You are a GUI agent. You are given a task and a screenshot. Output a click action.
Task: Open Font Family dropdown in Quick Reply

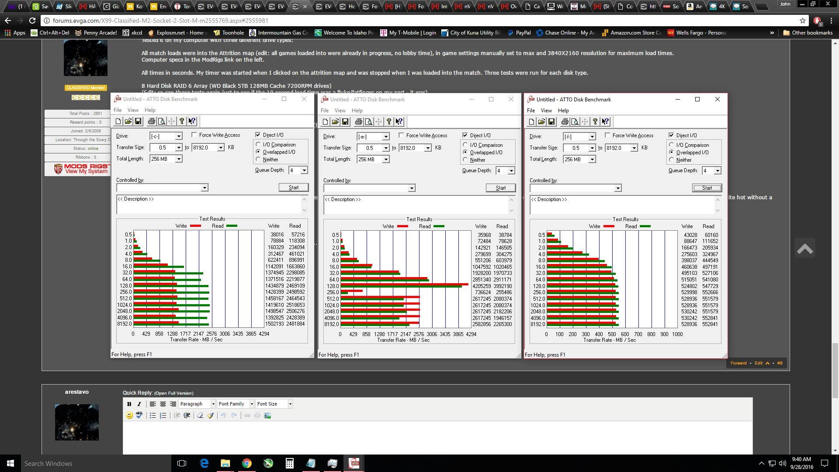pyautogui.click(x=252, y=404)
